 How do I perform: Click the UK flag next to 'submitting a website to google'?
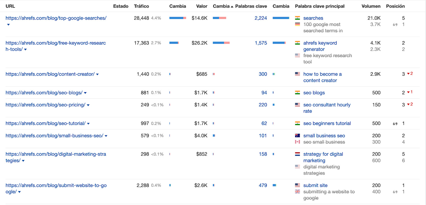point(297,191)
